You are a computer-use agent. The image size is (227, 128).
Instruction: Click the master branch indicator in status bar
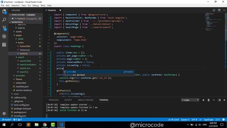tap(7, 119)
